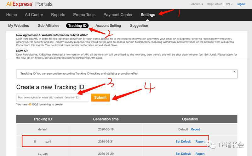
Task: Go to the Home menu tab
Action: pyautogui.click(x=12, y=14)
